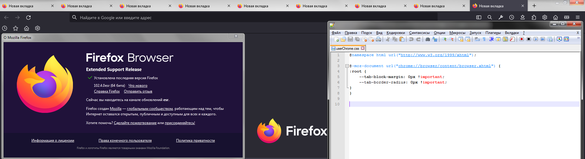This screenshot has width=585, height=159.
Task: Select the userChrome.css document tab
Action: 348,48
